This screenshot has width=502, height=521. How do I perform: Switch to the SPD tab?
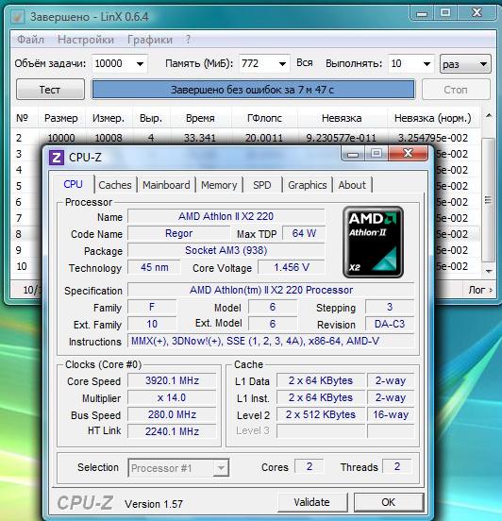[262, 185]
